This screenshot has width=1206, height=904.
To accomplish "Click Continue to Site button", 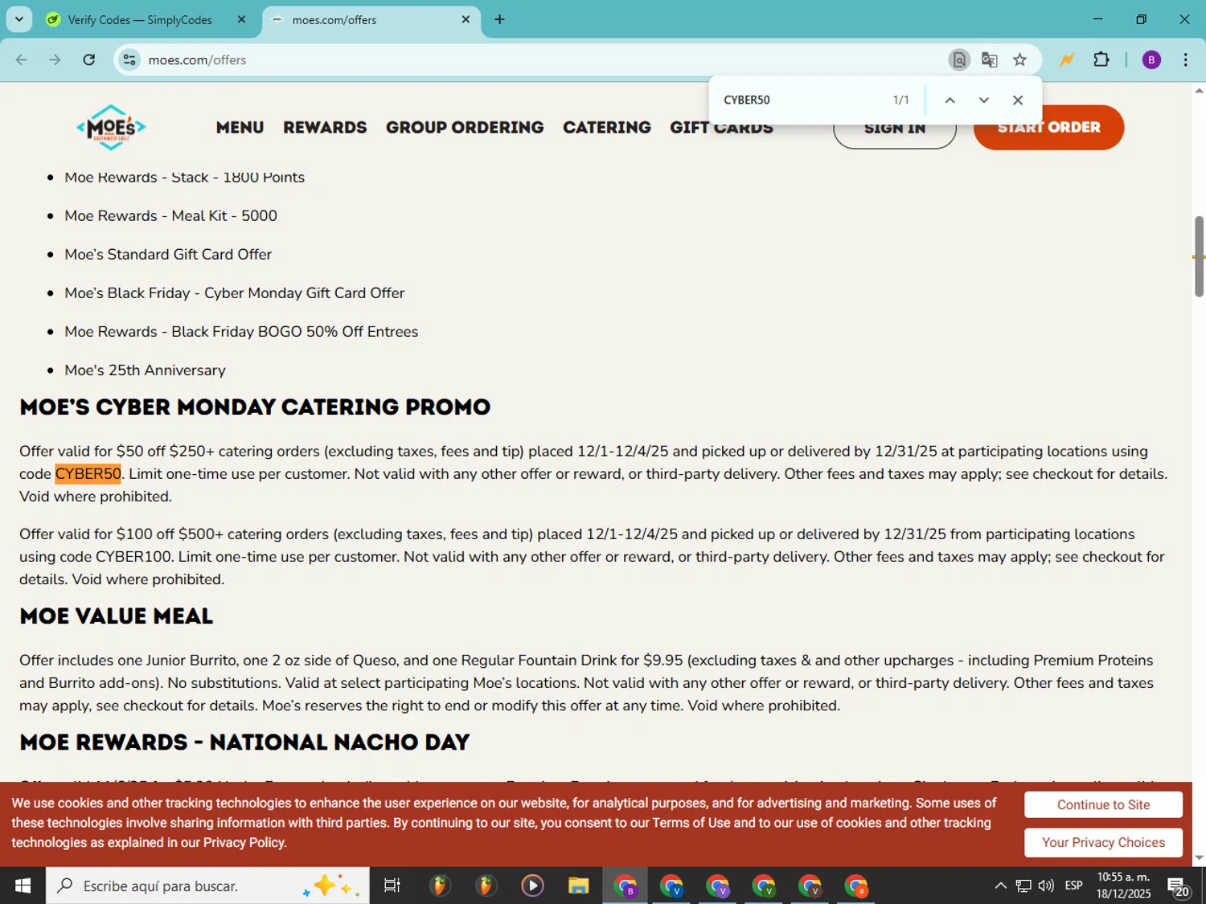I will 1103,804.
